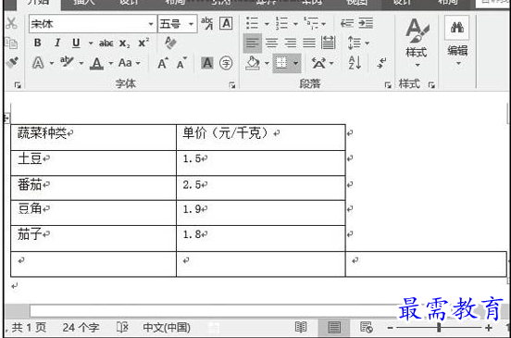Select the Format Painter brush
This screenshot has height=338, width=511.
coord(12,62)
